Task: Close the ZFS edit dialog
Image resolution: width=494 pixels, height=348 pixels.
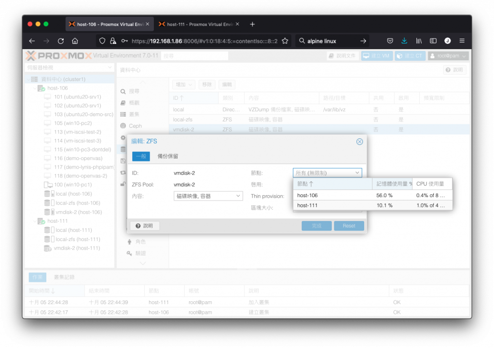Action: pyautogui.click(x=359, y=142)
